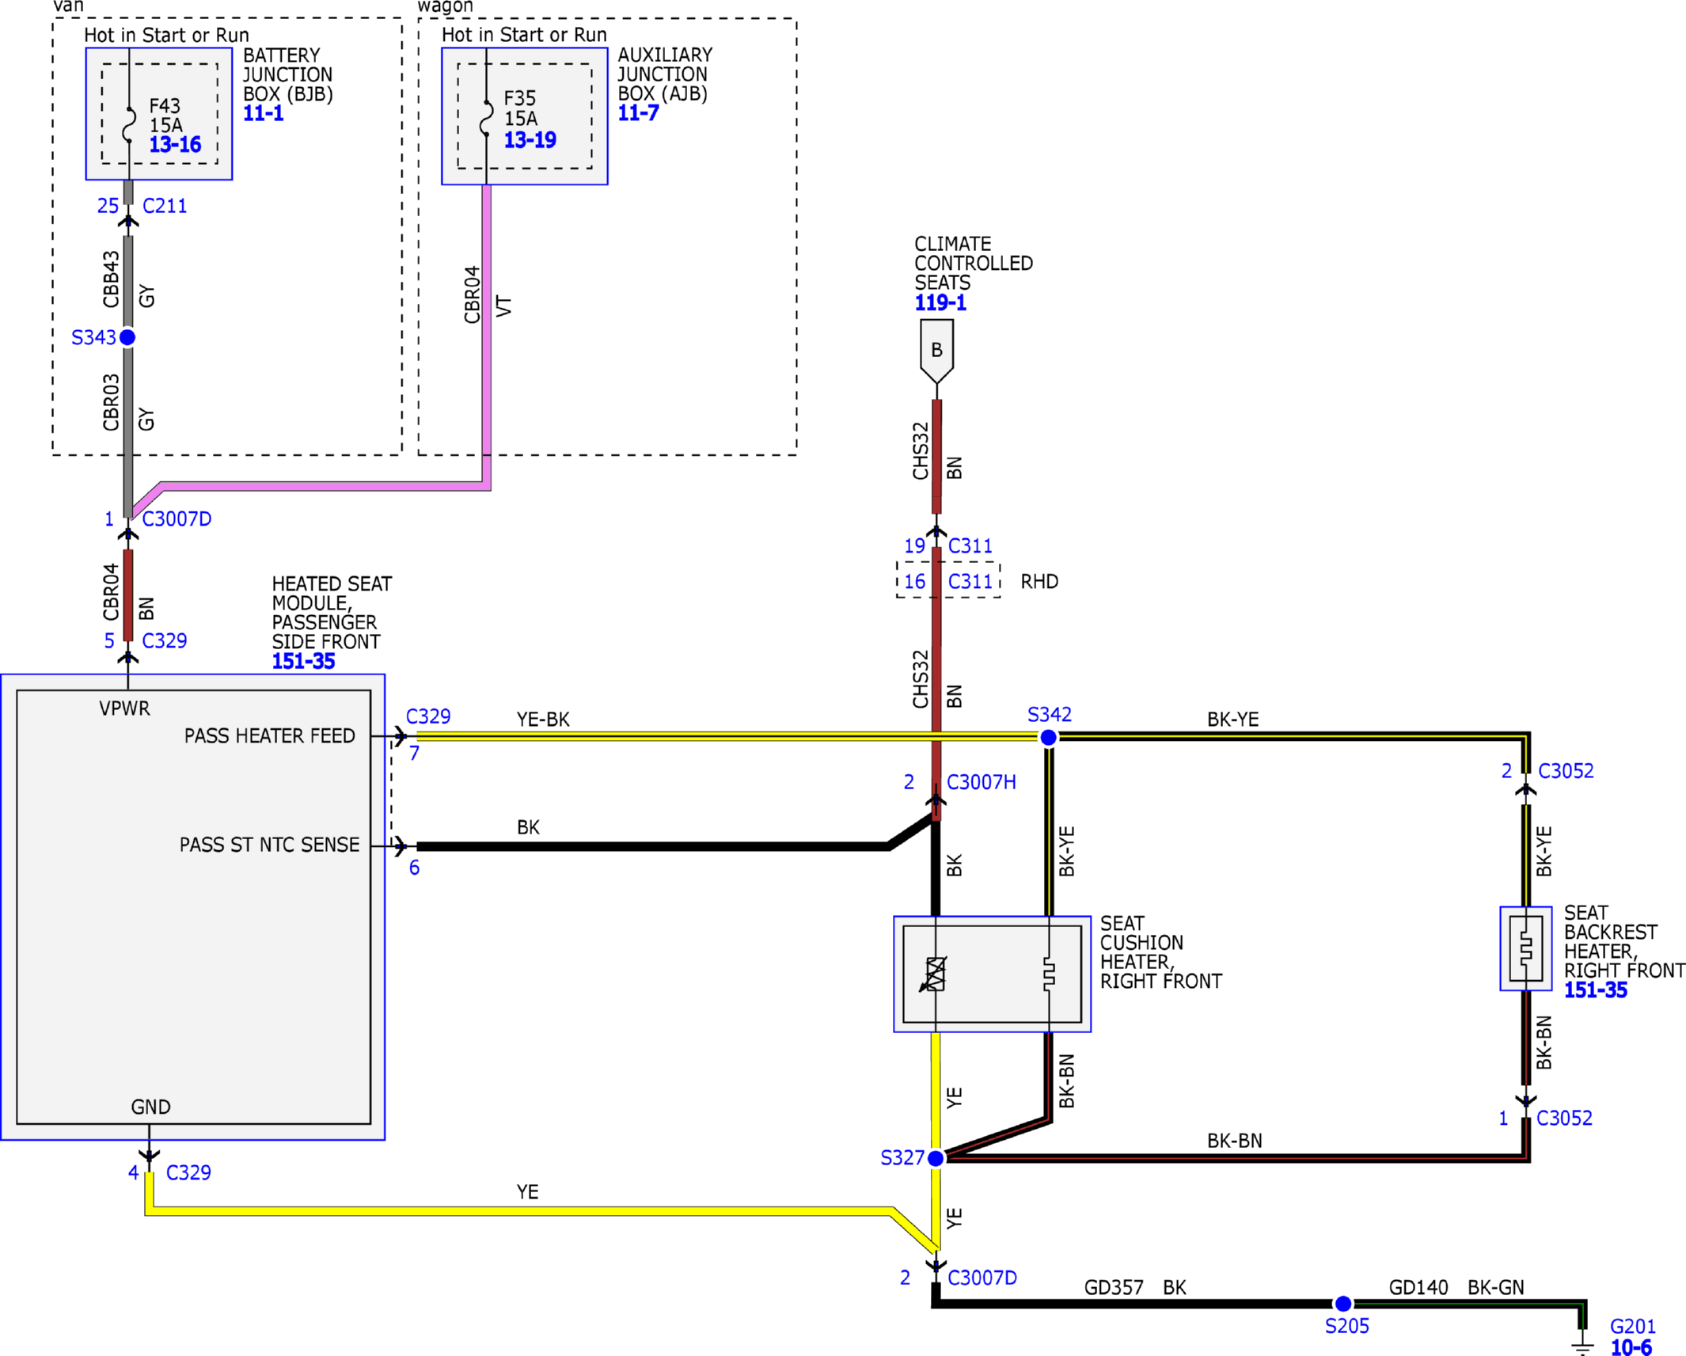Select splice point S327
Screen dimensions: 1686x1356
(936, 1158)
